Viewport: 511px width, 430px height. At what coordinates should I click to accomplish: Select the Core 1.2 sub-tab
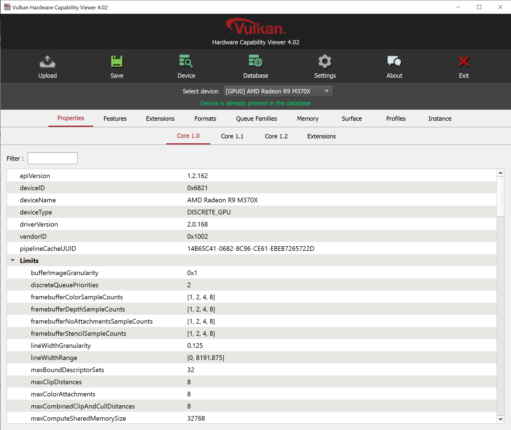pyautogui.click(x=276, y=136)
